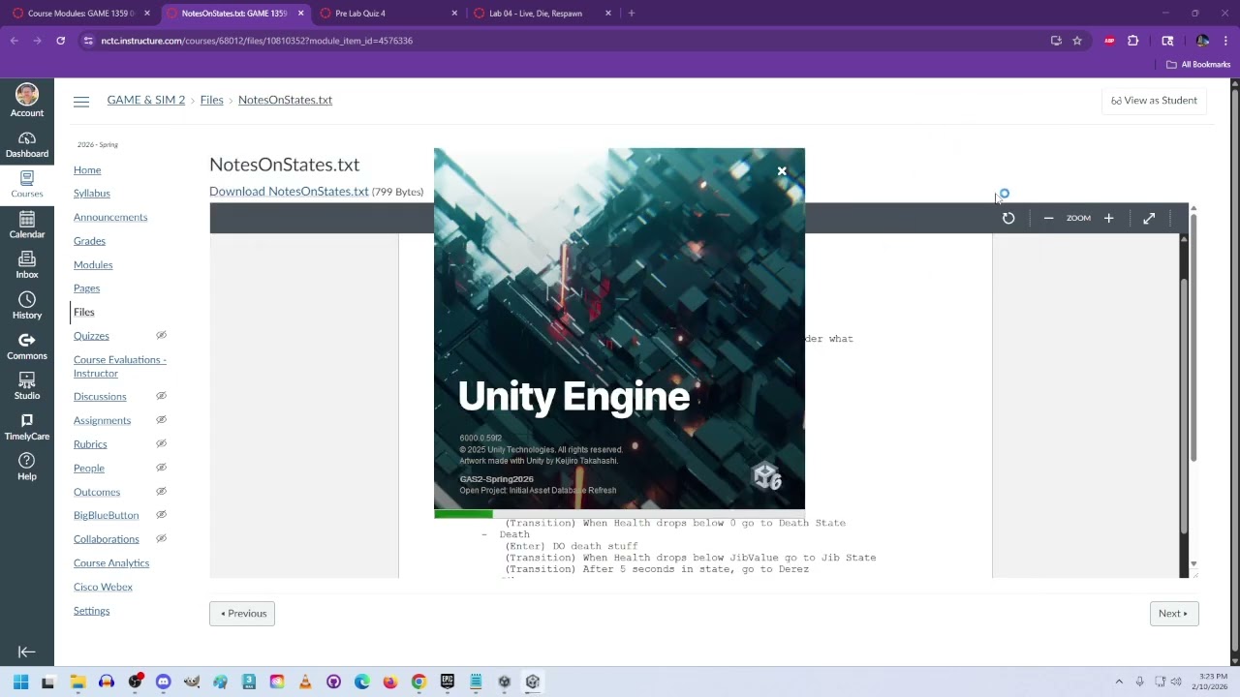
Task: Switch to the Pre Lab Quiz 4 tab
Action: [x=389, y=14]
